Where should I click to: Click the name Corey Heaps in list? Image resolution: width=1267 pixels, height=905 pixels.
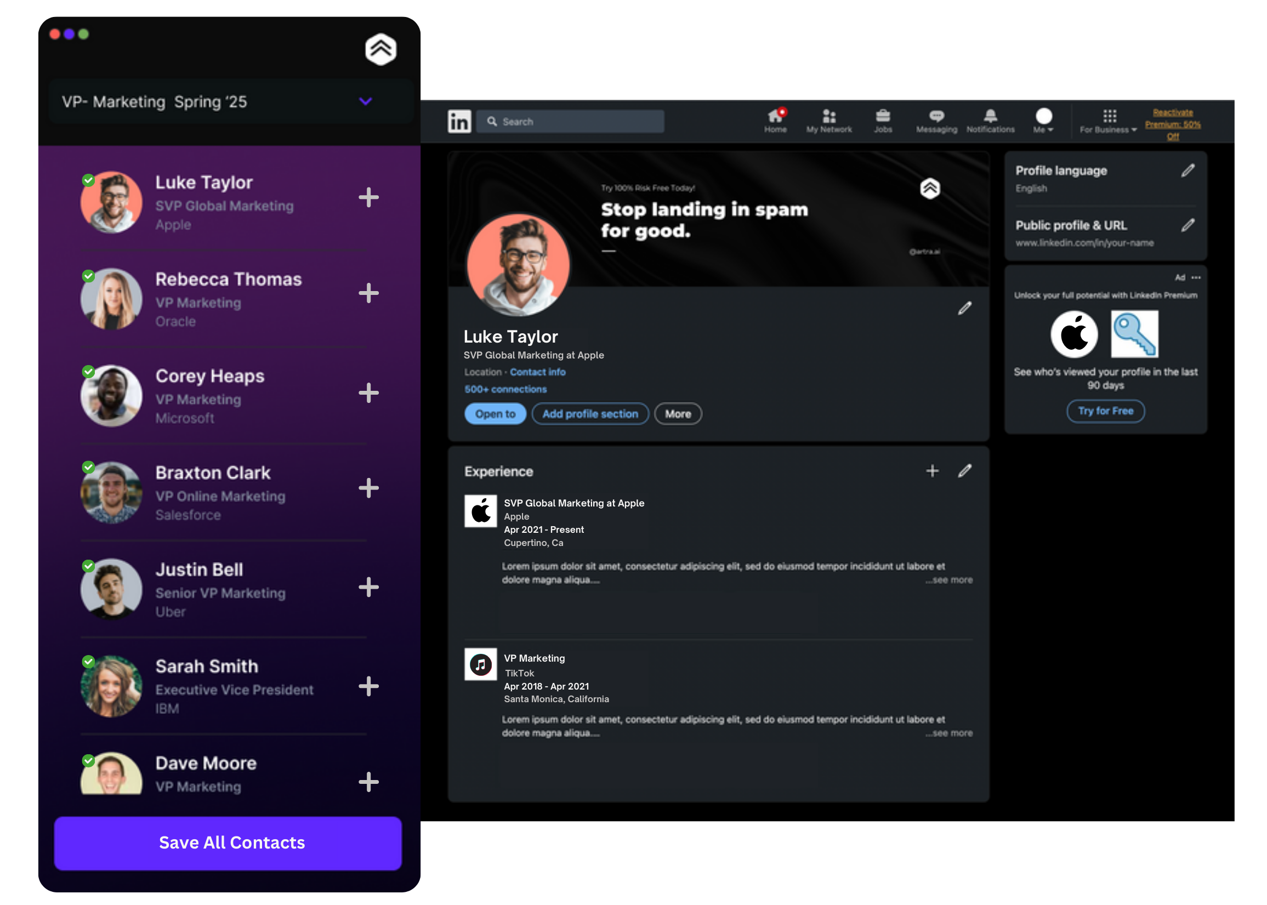tap(209, 376)
